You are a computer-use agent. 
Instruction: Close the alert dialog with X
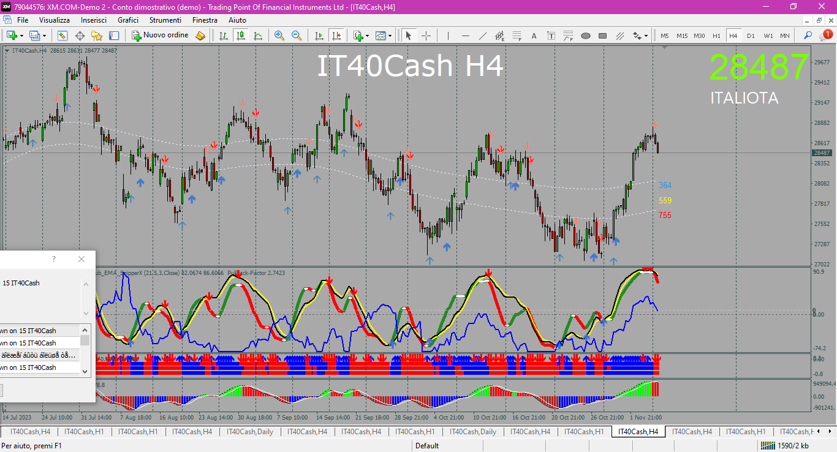point(81,259)
